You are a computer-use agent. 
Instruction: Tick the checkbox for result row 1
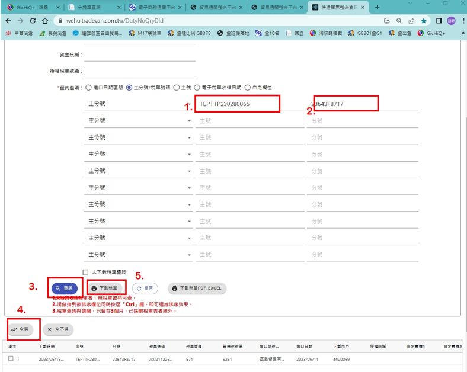click(x=11, y=359)
